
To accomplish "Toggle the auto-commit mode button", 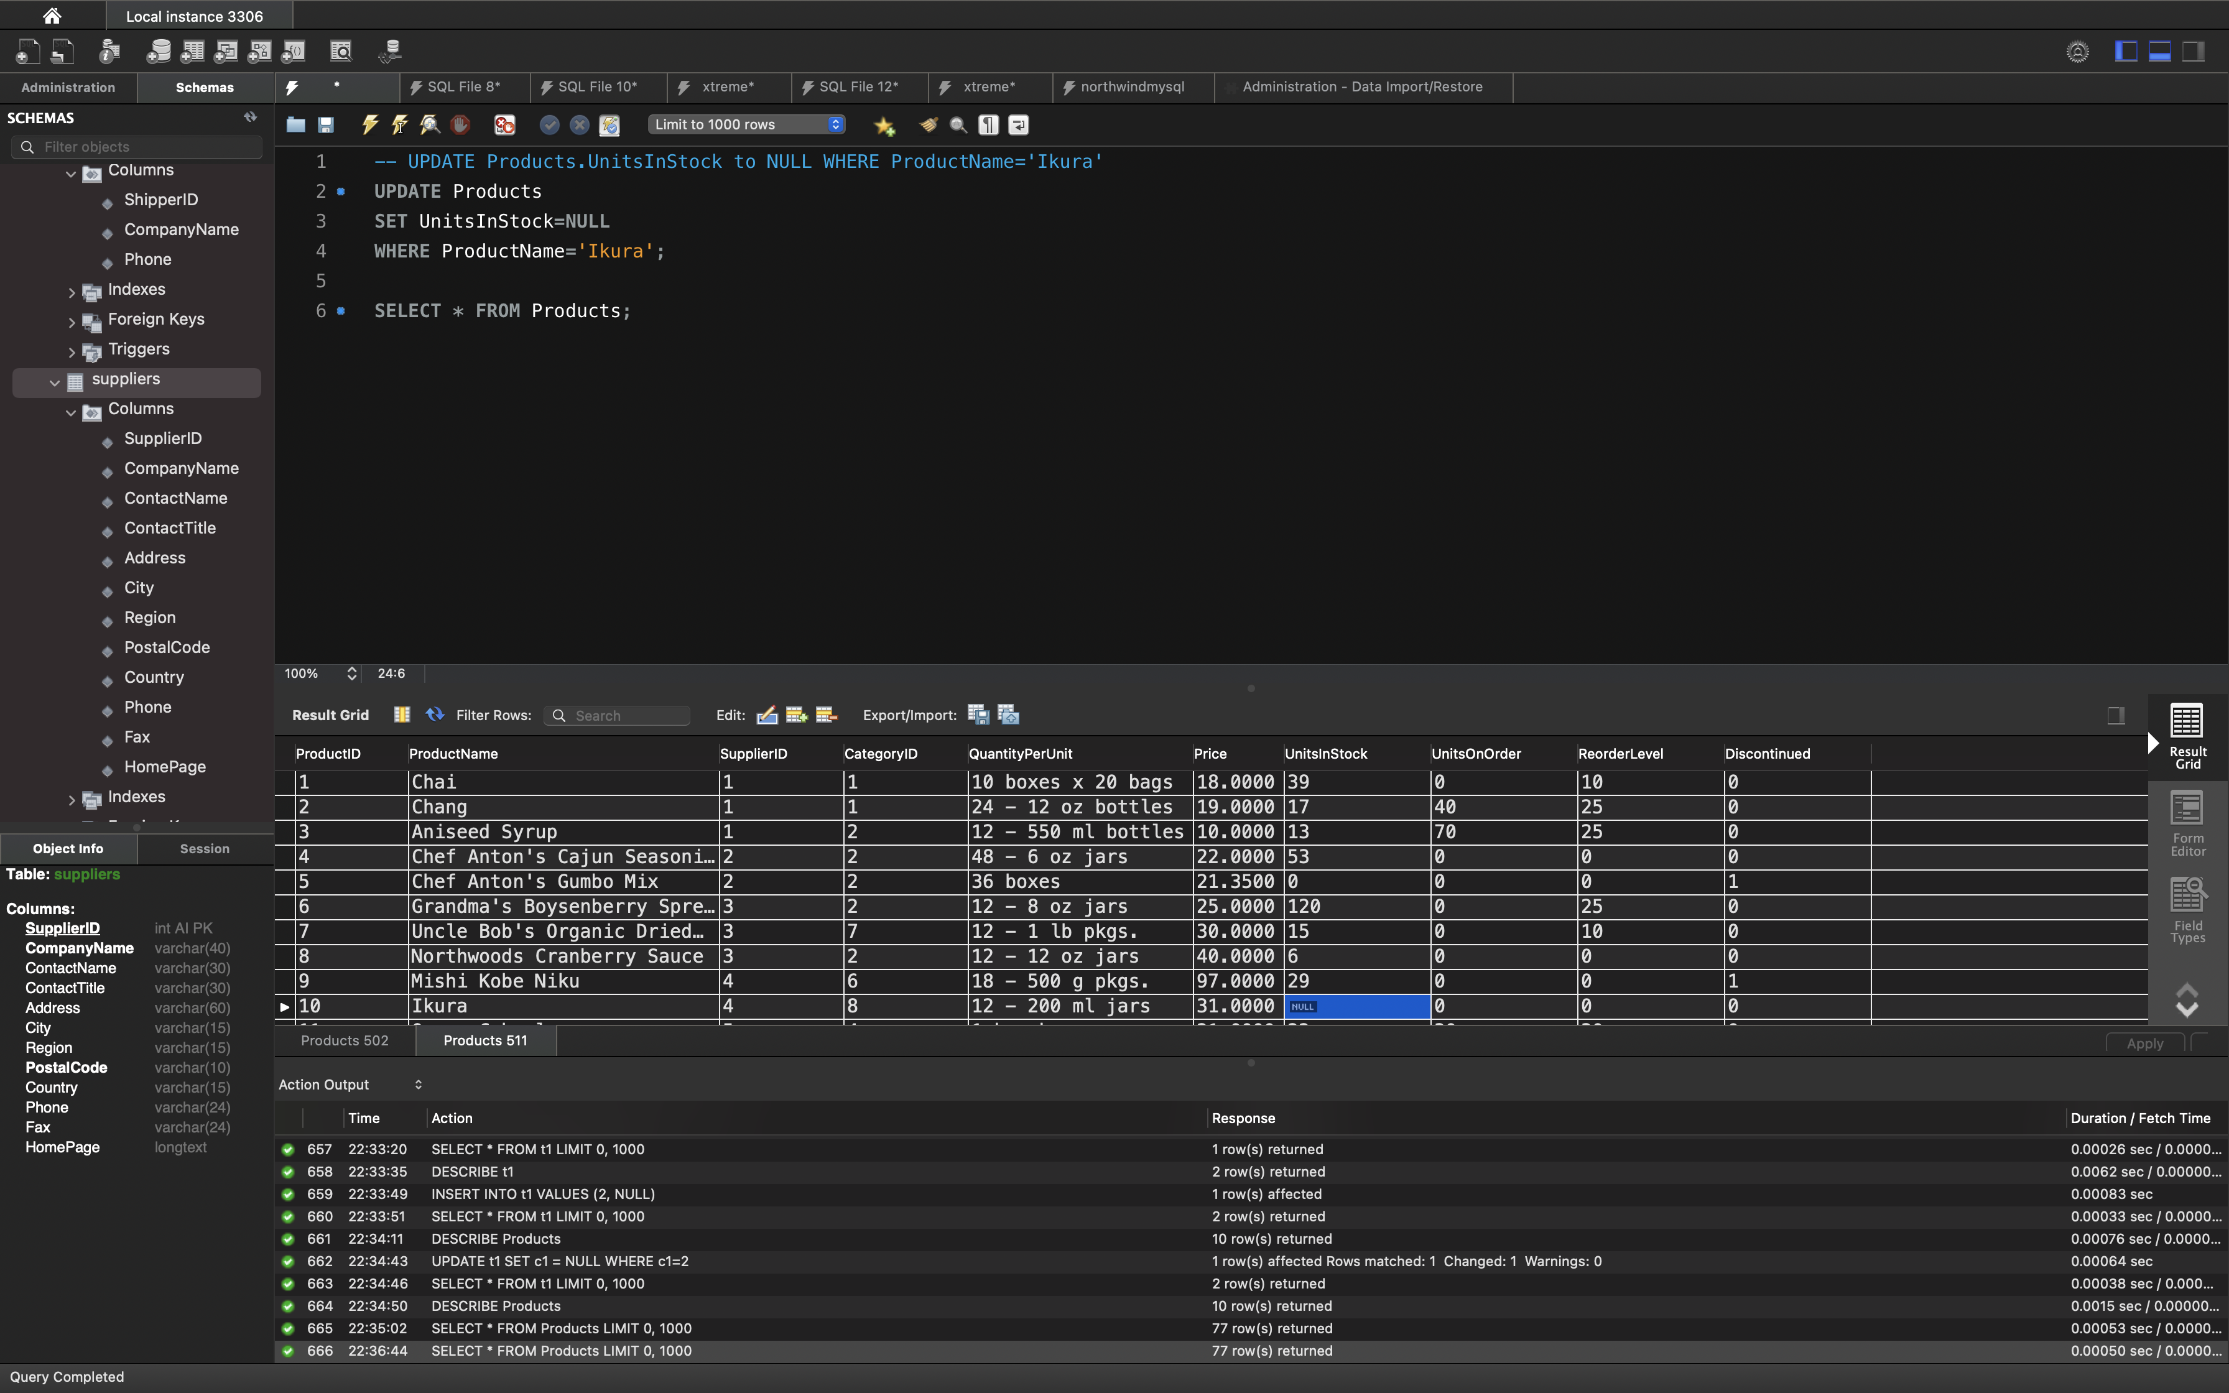I will (609, 124).
